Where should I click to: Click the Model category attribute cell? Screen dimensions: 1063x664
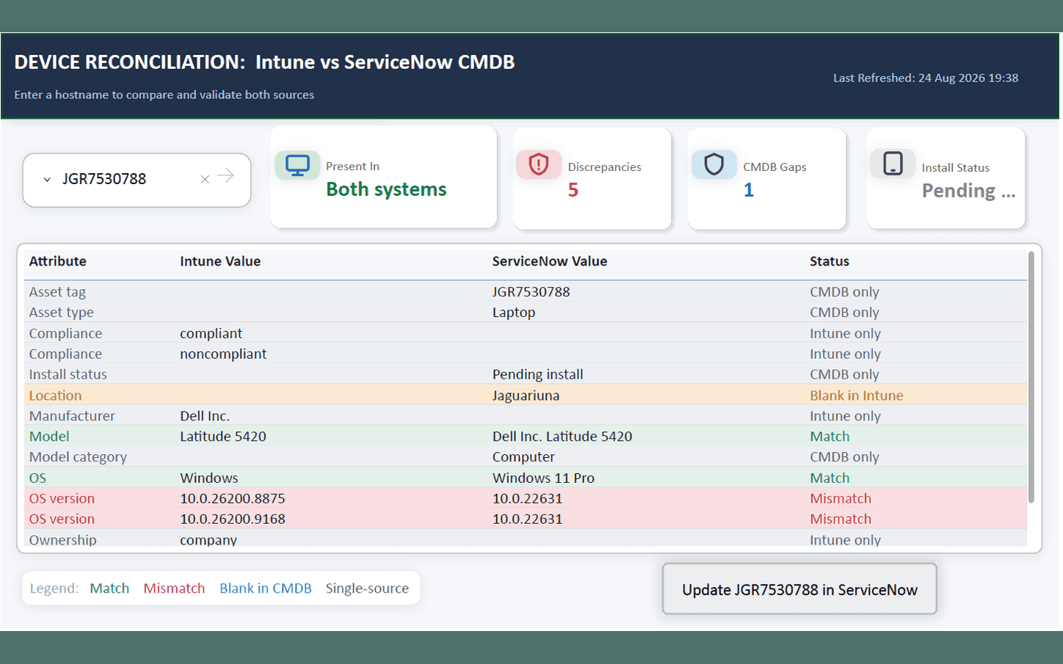click(x=78, y=457)
